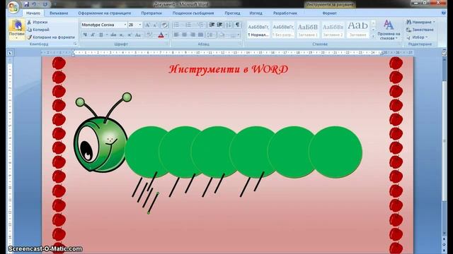Toggle superscript formatting
The image size is (453, 254).
(130, 35)
